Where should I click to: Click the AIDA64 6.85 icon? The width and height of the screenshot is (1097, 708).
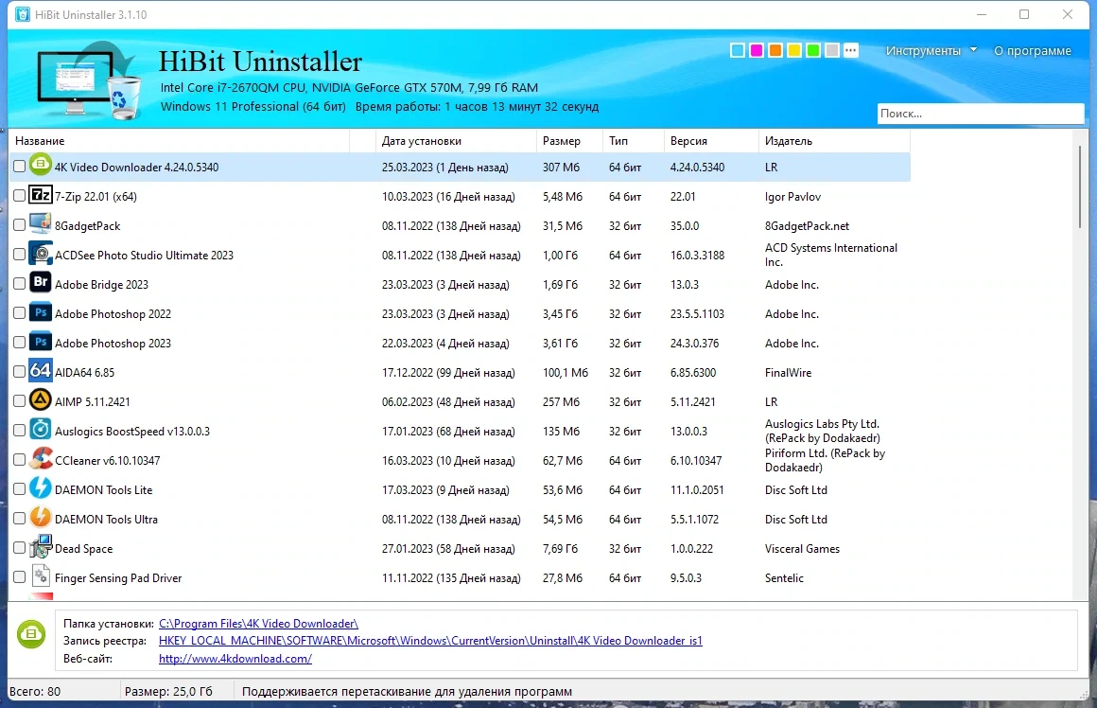click(x=41, y=371)
